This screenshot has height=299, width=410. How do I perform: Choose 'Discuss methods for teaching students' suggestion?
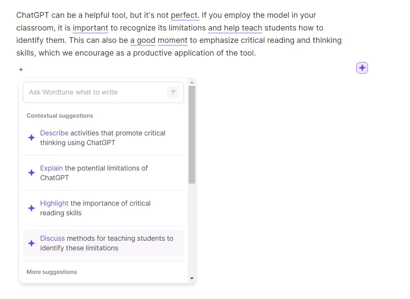click(103, 243)
